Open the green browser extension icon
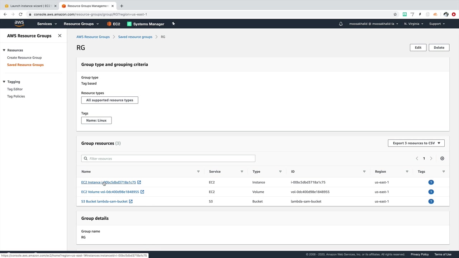 (404, 14)
